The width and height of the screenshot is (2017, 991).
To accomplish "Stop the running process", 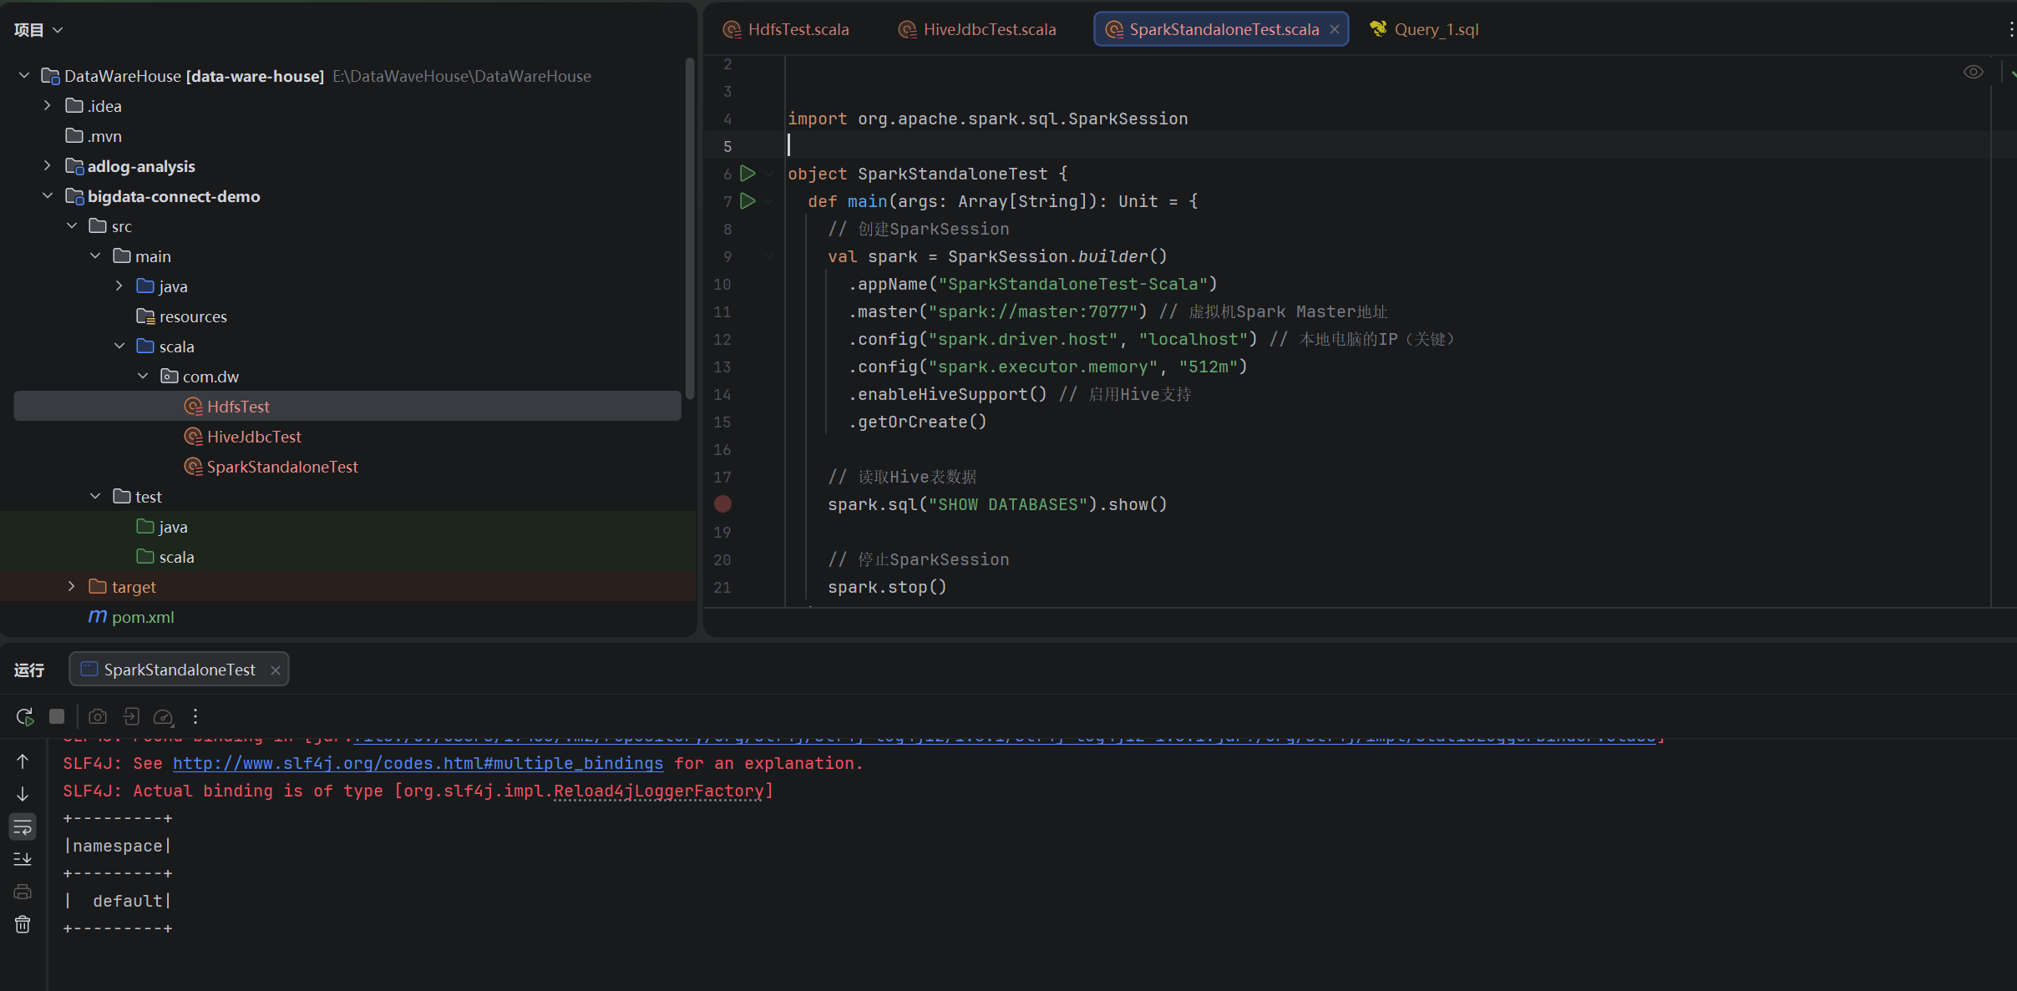I will pos(57,716).
